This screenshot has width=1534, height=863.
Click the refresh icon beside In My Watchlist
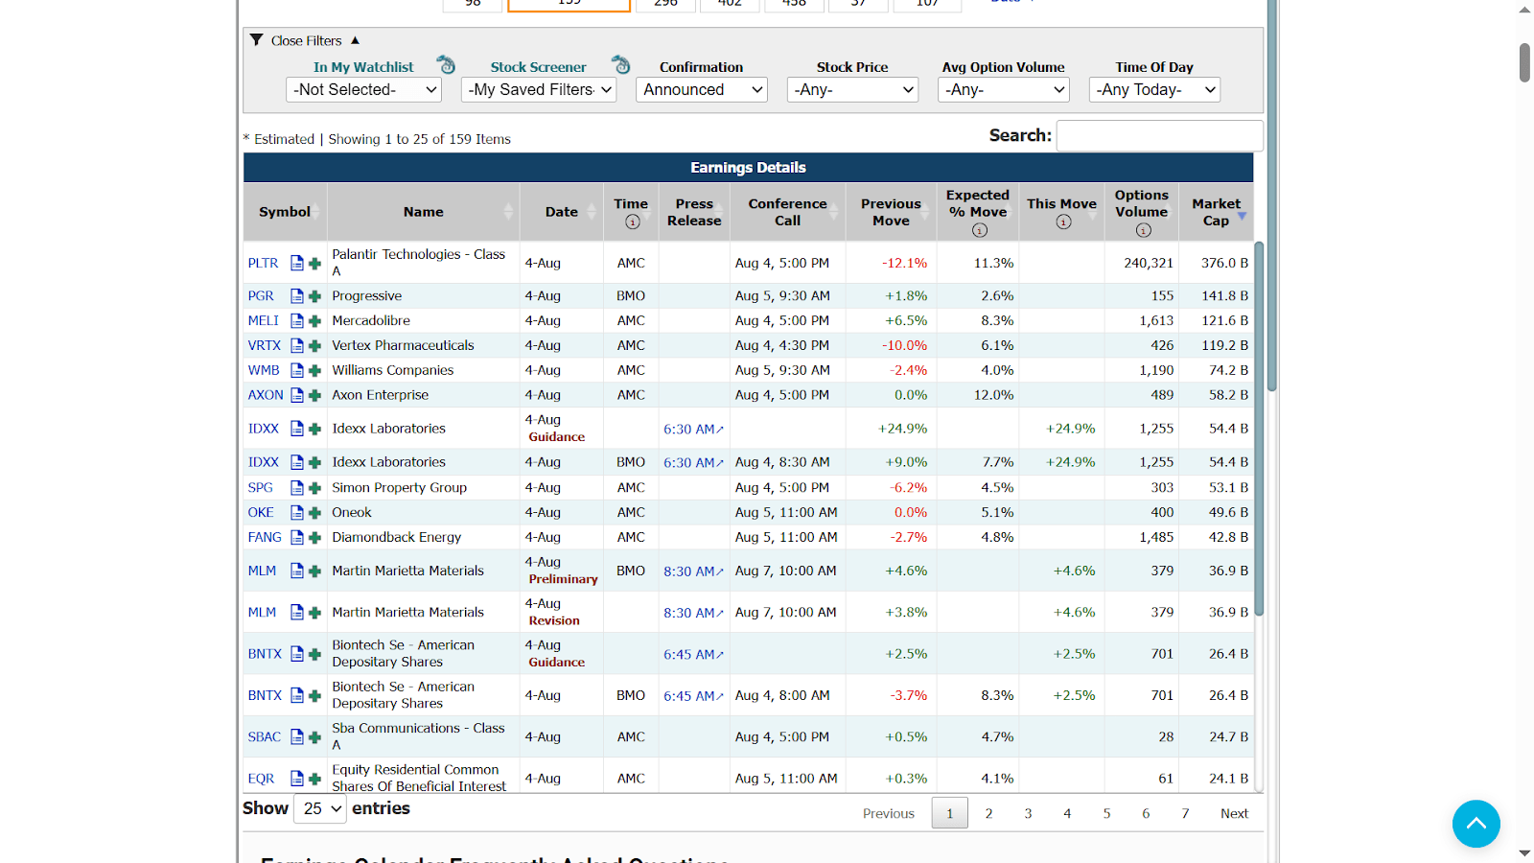[446, 64]
